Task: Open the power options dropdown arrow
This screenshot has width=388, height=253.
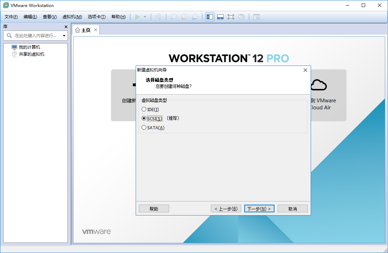Action: pyautogui.click(x=145, y=17)
